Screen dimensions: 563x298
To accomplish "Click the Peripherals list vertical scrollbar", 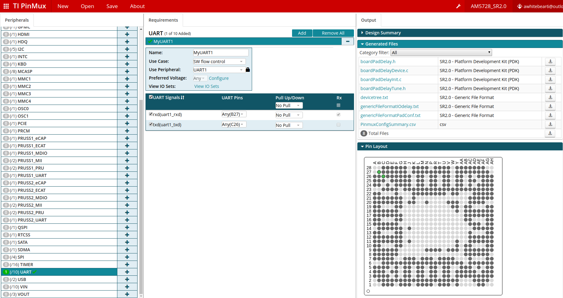I will [141, 197].
